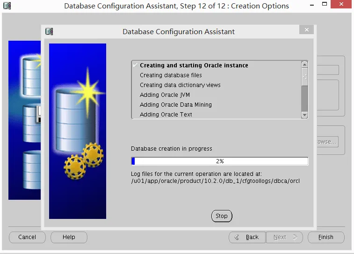The height and width of the screenshot is (254, 354).
Task: Close the inner Database Configuration Assistant dialog
Action: (306, 29)
